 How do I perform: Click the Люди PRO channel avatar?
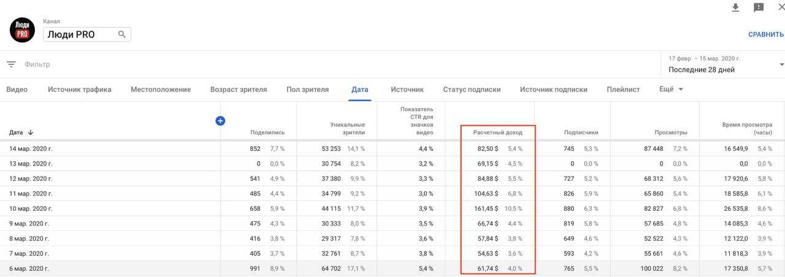pos(22,29)
